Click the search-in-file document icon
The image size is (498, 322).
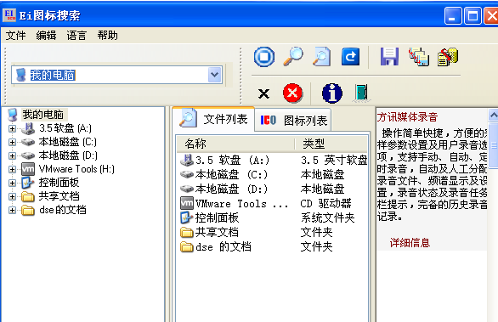[321, 57]
